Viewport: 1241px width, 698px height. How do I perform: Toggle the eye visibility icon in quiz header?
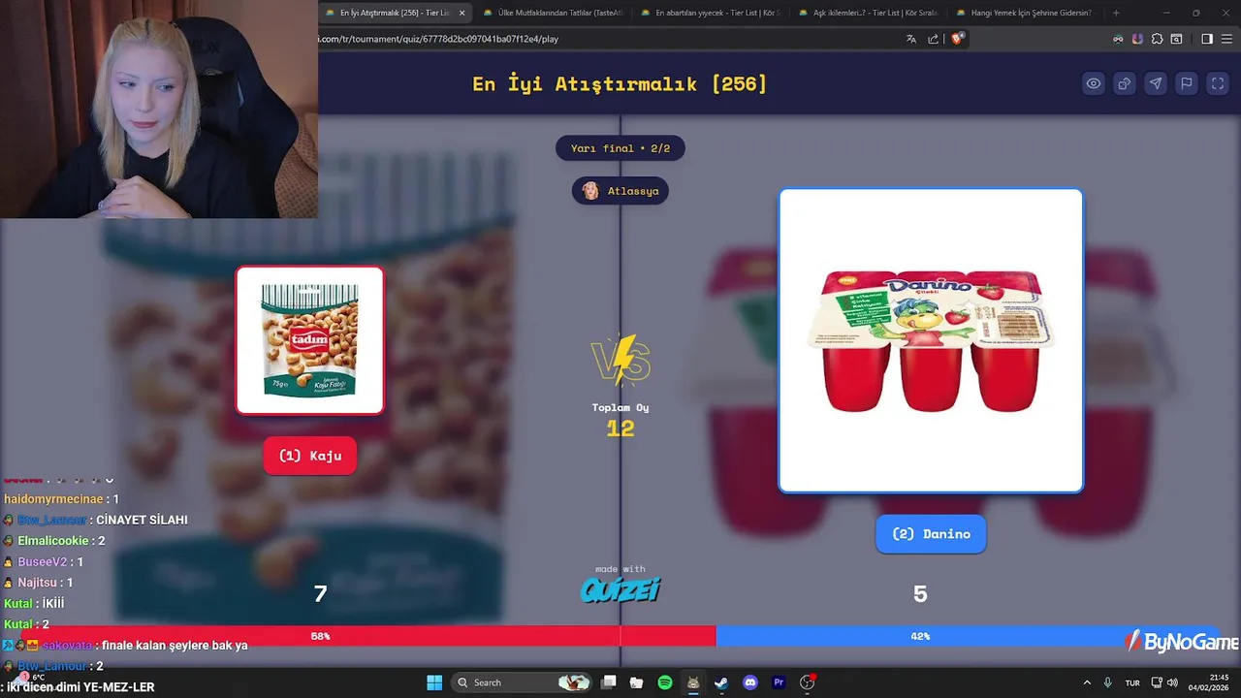point(1094,83)
